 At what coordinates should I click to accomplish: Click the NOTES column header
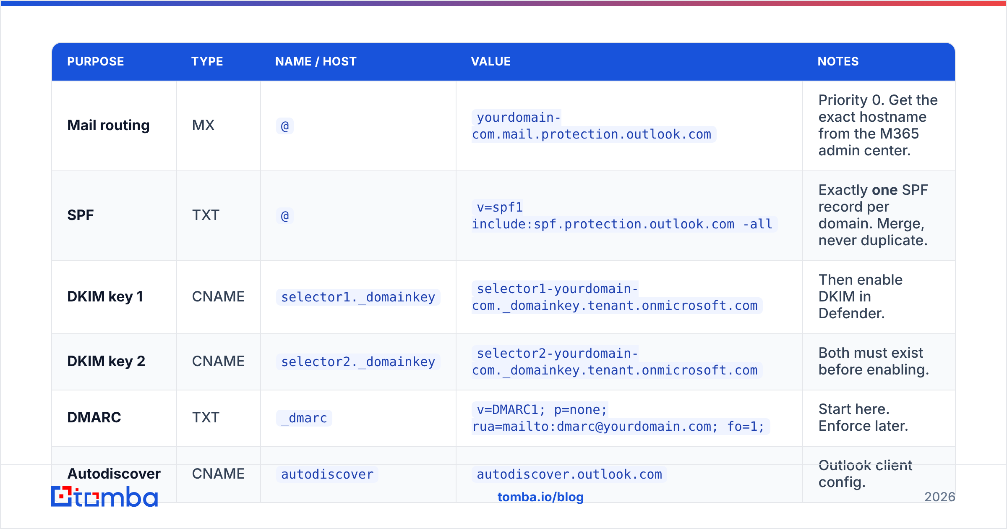838,62
